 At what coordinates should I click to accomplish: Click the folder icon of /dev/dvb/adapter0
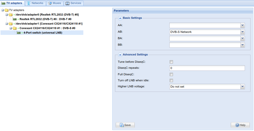(x=11, y=15)
